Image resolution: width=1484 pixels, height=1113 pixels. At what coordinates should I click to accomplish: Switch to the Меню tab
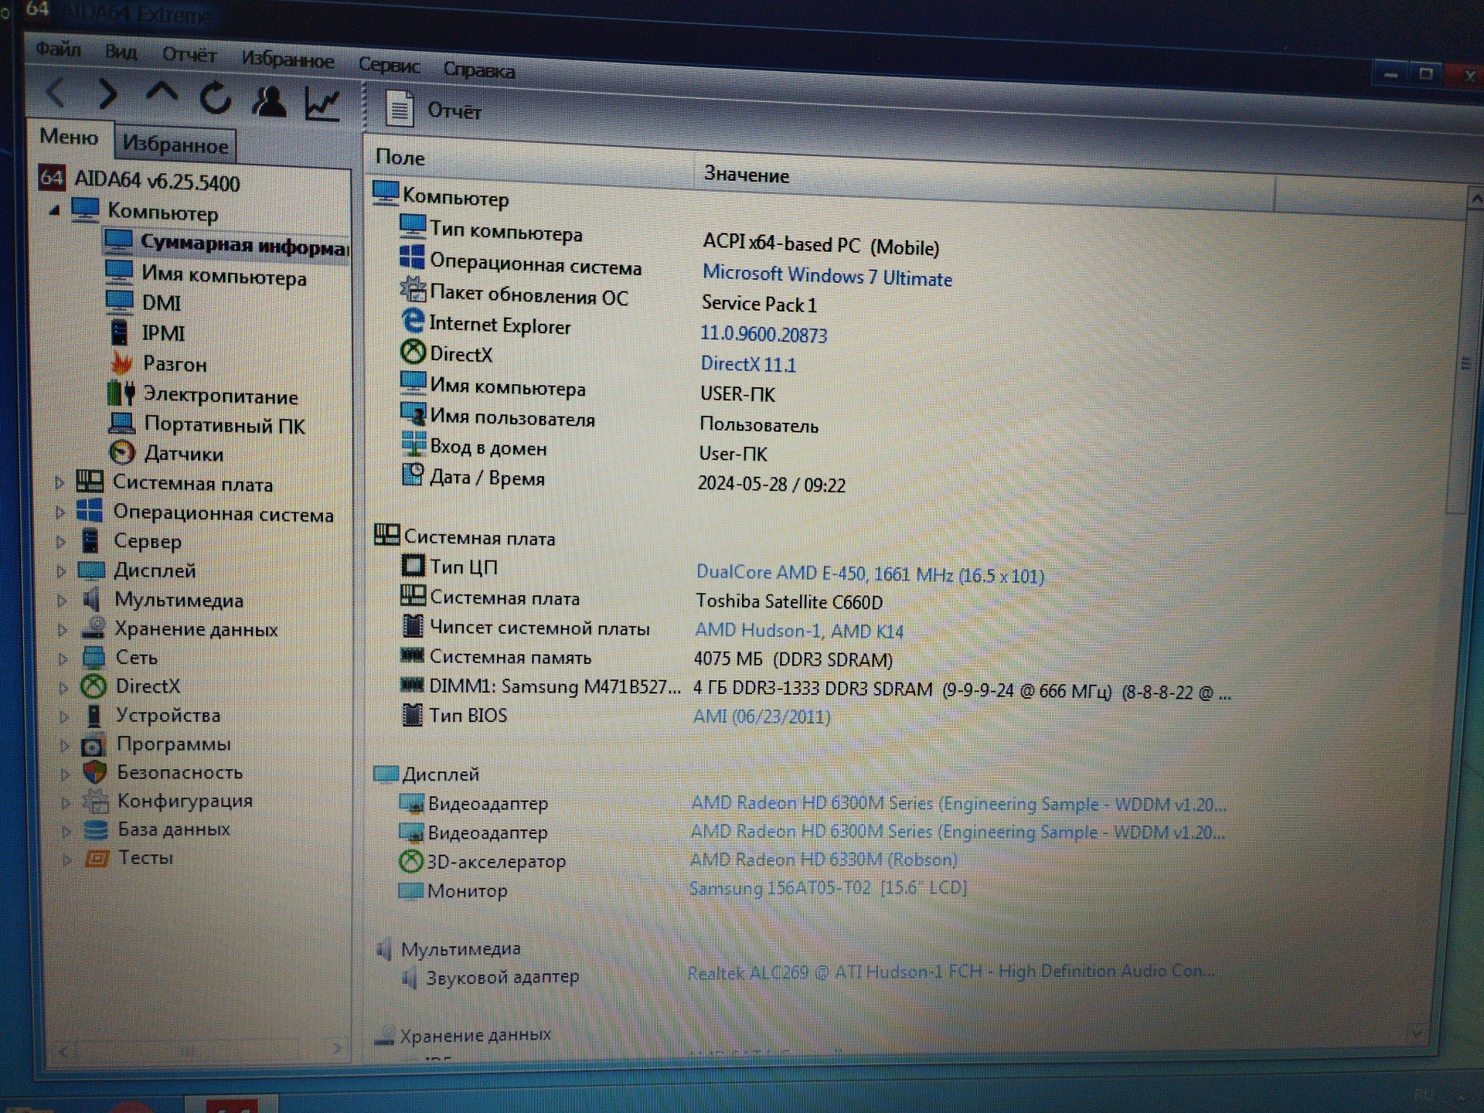click(69, 137)
